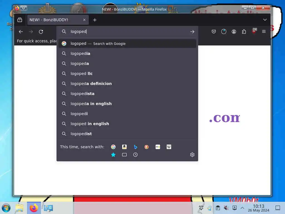Focus the address bar containing logoped
The image size is (285, 214).
(x=127, y=32)
